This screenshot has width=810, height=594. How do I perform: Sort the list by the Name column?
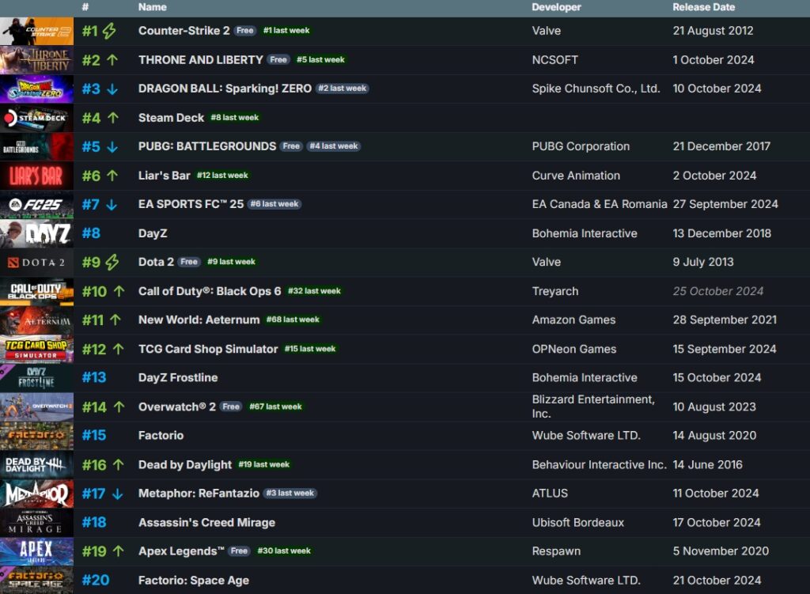click(152, 7)
